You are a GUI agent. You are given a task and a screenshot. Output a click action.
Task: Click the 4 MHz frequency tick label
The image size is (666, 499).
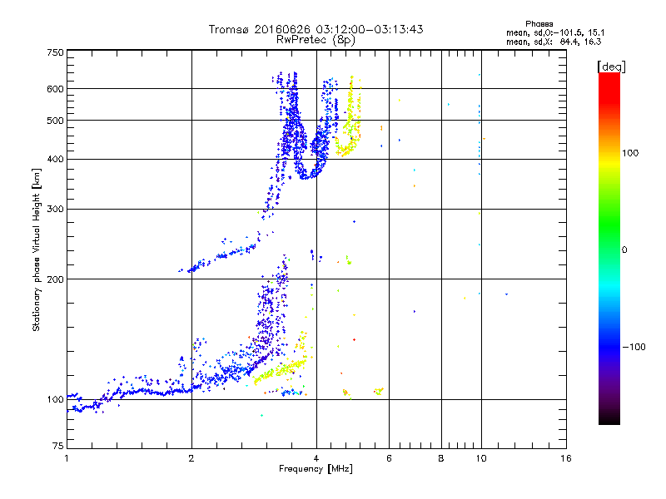pyautogui.click(x=316, y=458)
